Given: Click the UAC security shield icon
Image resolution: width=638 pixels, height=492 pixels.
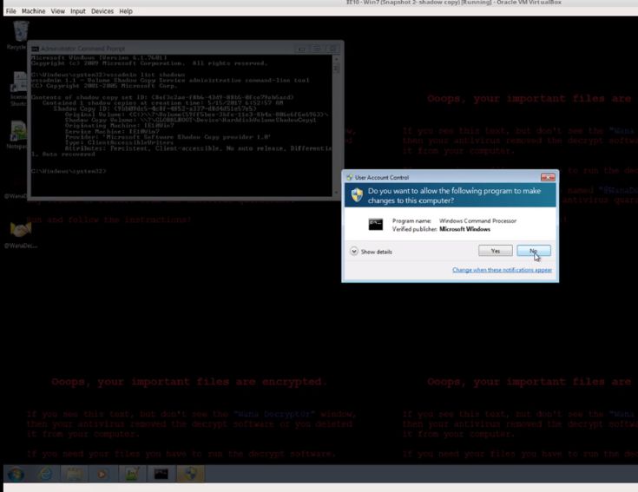Looking at the screenshot, I should tap(357, 195).
